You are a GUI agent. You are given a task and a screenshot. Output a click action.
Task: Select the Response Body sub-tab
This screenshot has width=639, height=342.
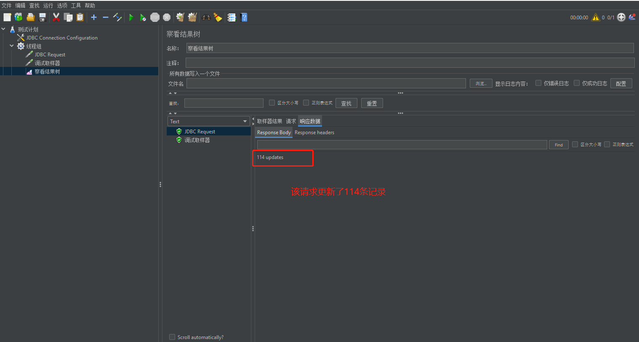(274, 133)
